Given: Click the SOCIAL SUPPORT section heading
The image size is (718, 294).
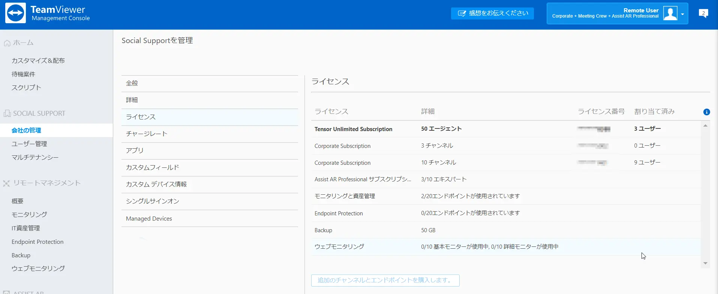Looking at the screenshot, I should tap(39, 113).
